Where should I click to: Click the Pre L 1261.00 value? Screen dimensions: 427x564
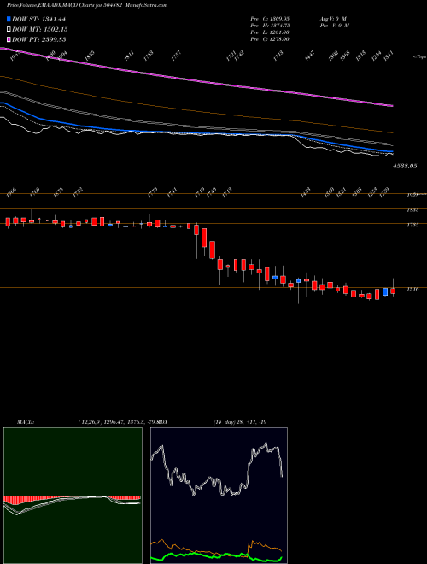[270, 32]
